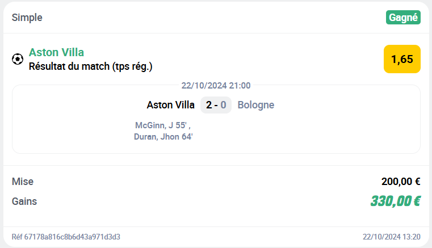Click the Mise label
Viewport: 432px width, 248px height.
coord(23,182)
